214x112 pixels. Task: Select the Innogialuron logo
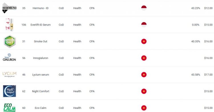click(9, 57)
